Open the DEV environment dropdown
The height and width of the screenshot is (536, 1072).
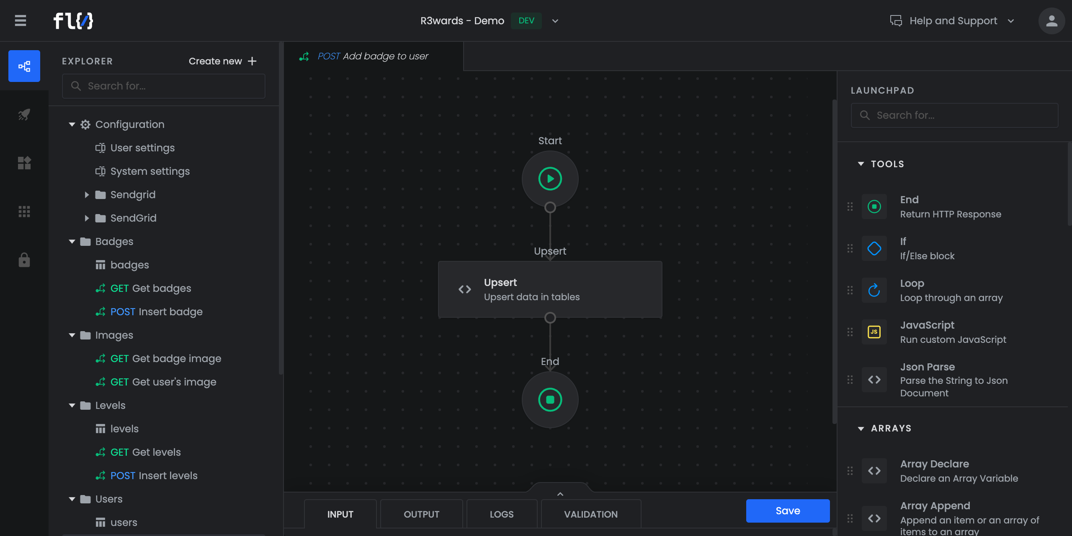[x=555, y=21]
